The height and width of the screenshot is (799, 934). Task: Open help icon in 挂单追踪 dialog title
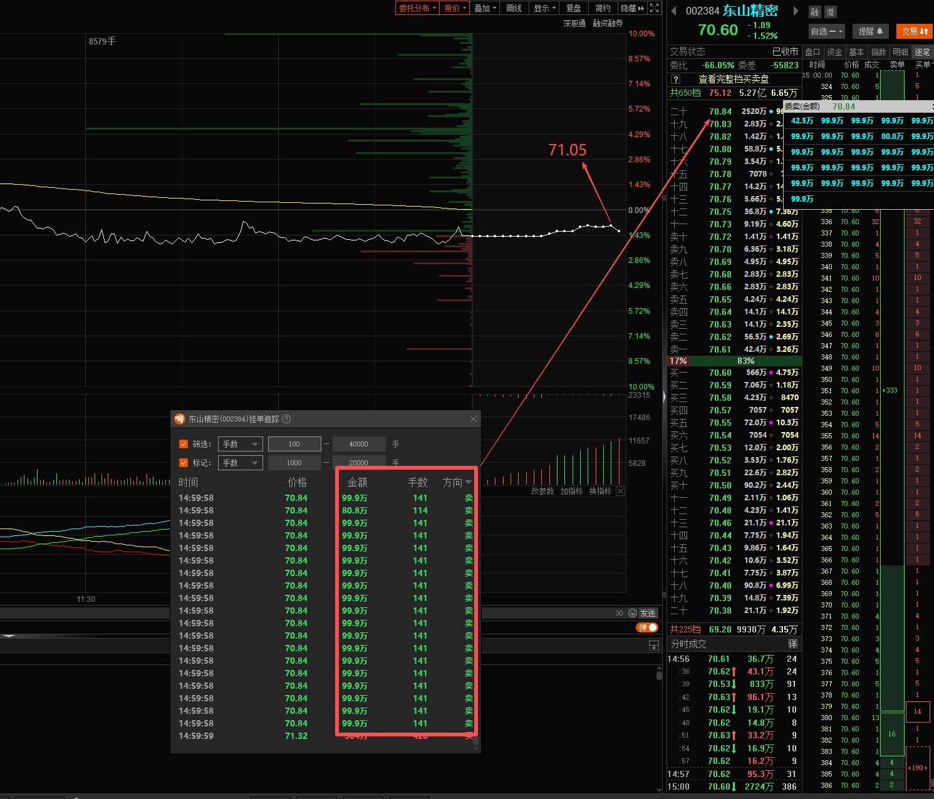(x=286, y=419)
